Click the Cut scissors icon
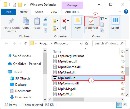The image size is (130, 109). pos(46,19)
